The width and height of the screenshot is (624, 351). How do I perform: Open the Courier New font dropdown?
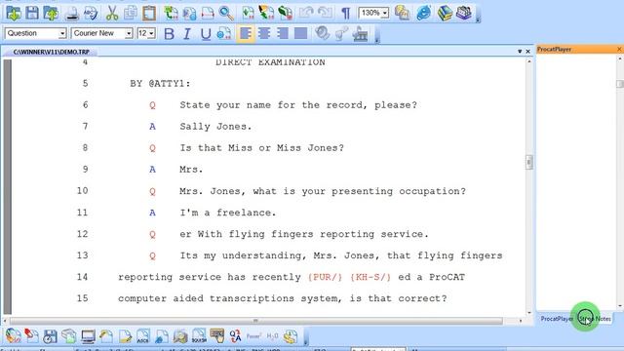point(129,33)
